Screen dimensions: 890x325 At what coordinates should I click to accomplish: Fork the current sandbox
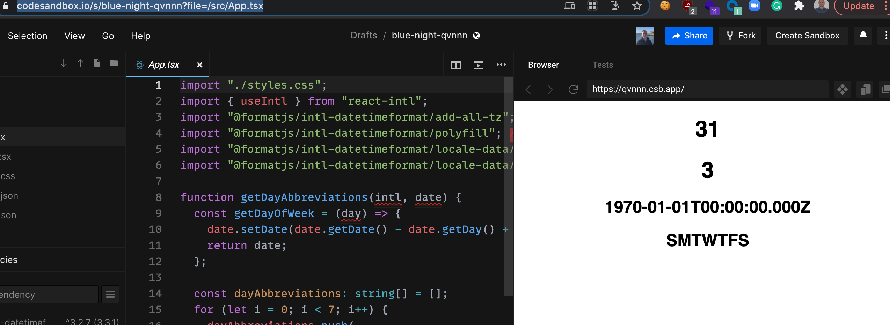pos(740,35)
